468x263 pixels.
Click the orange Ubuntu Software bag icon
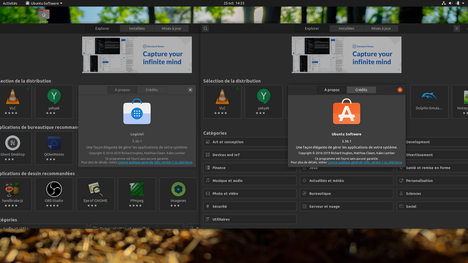tap(346, 112)
